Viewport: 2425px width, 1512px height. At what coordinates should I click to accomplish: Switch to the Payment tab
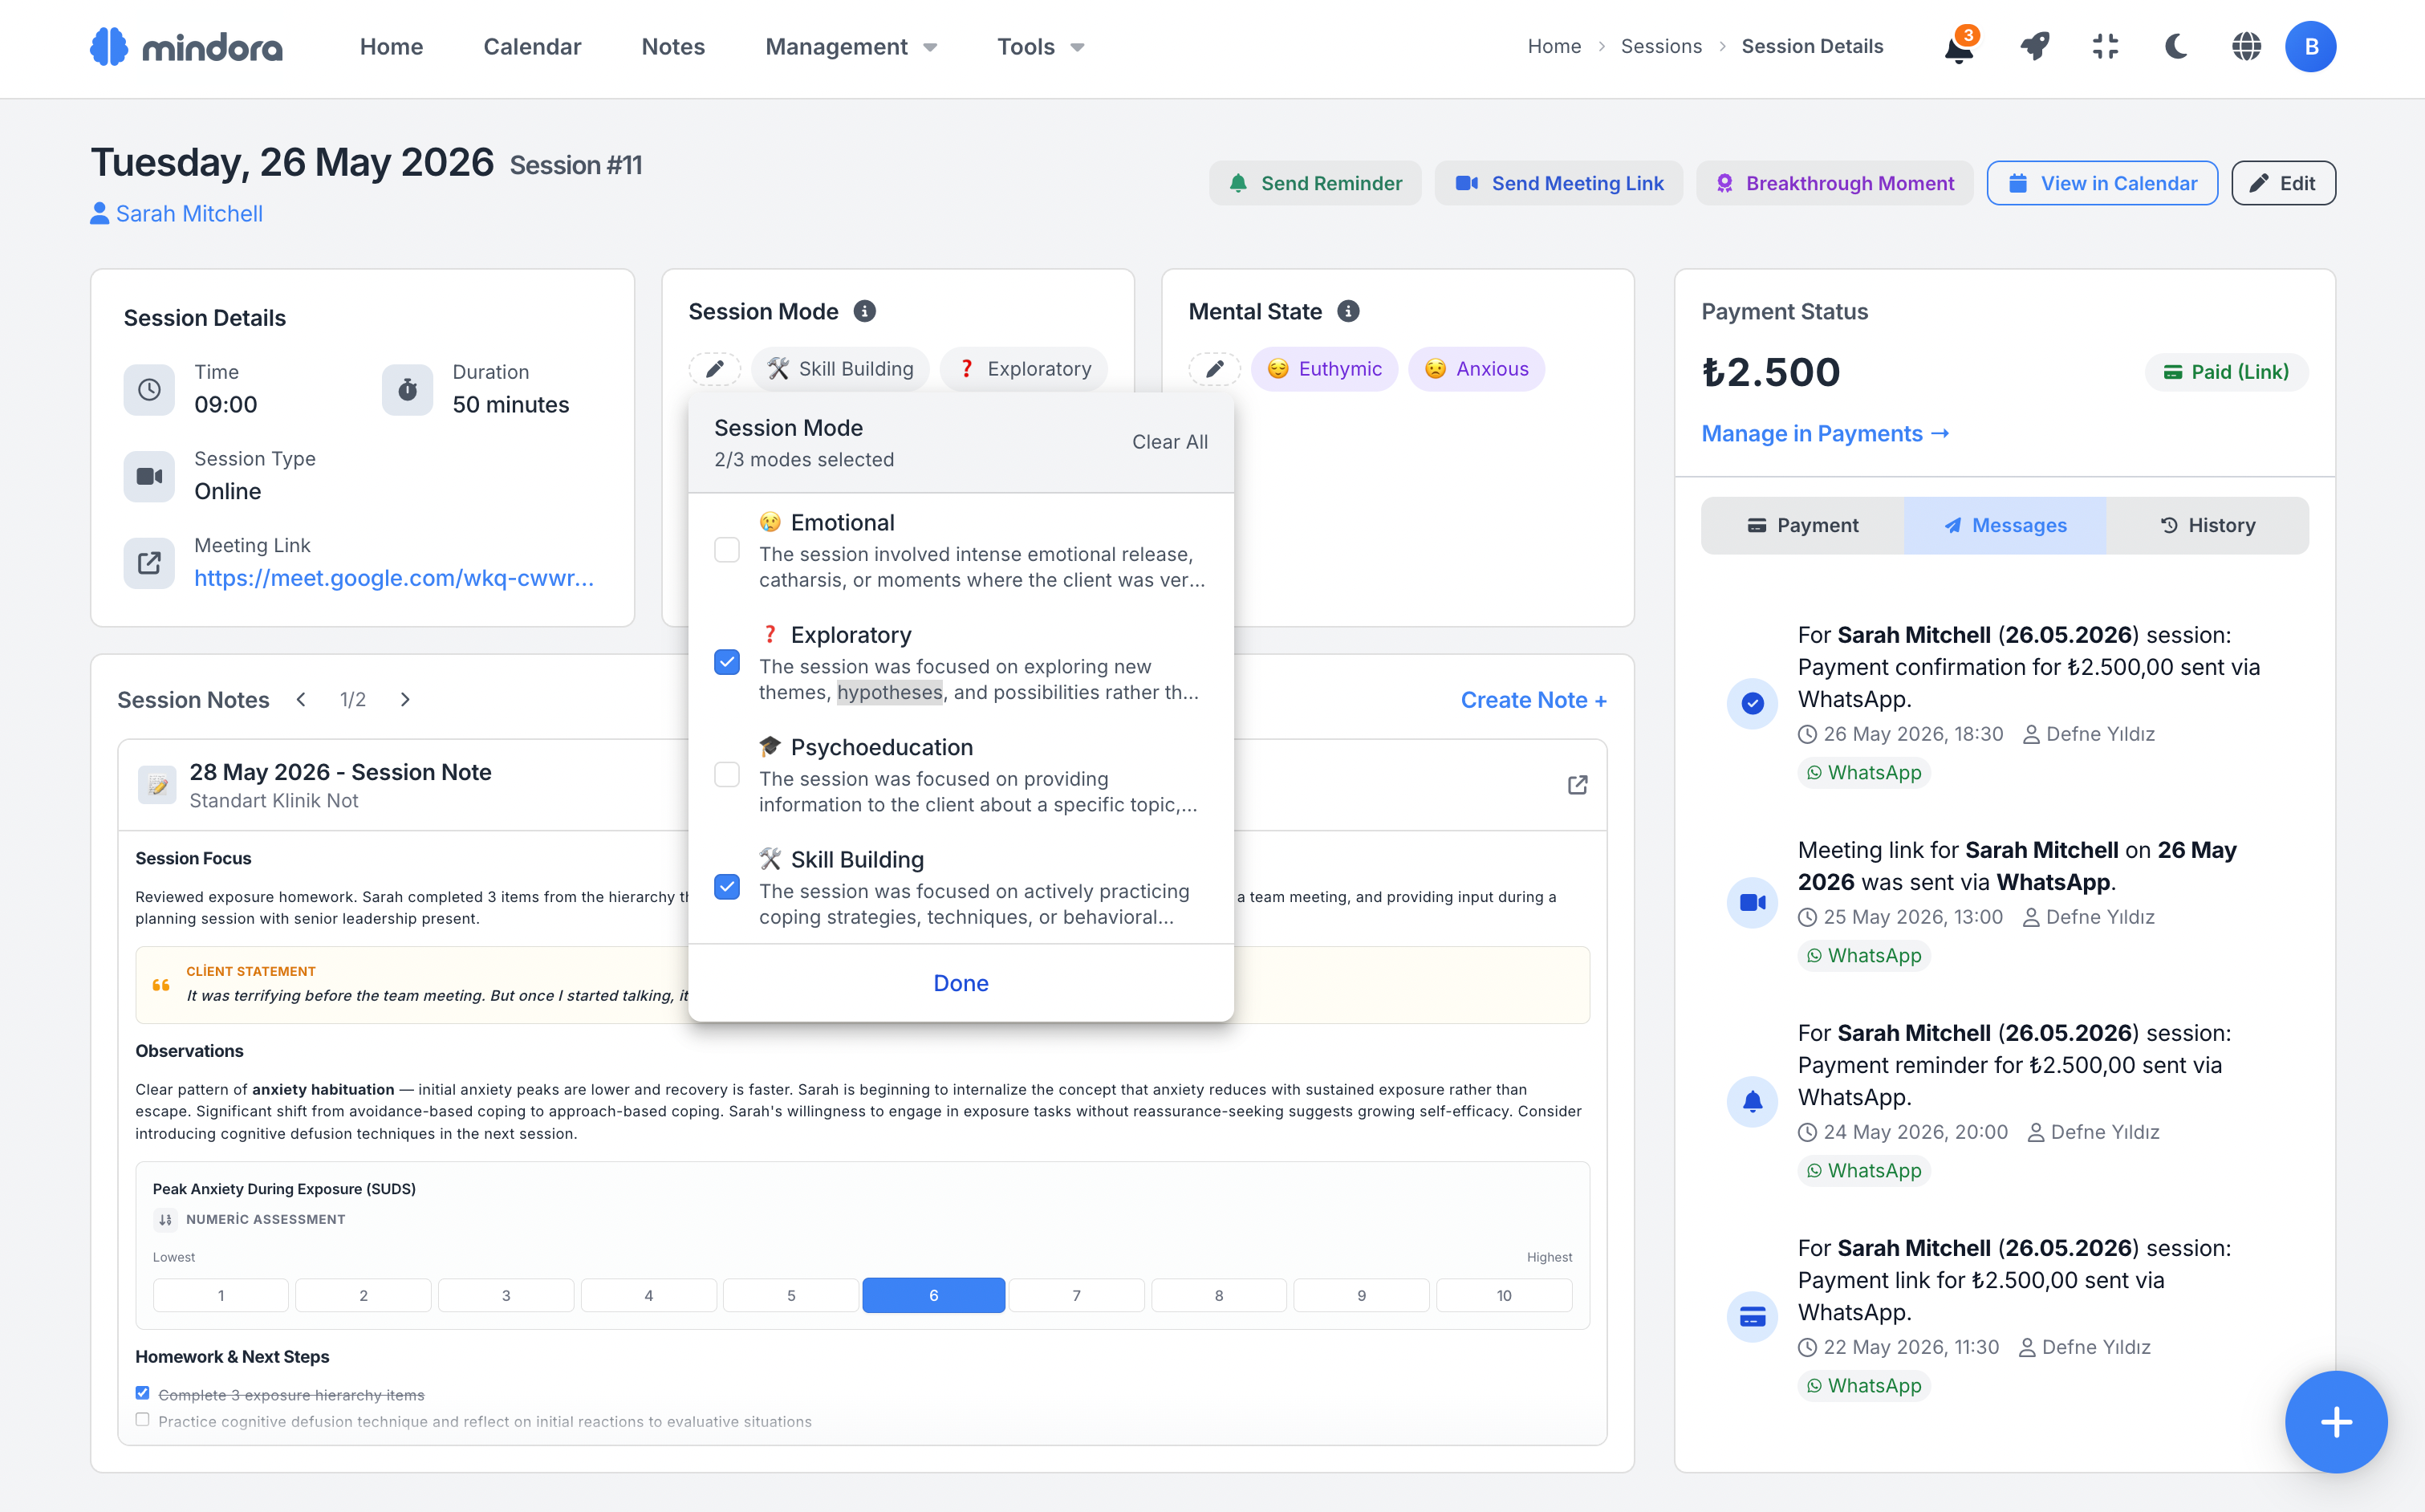pyautogui.click(x=1802, y=525)
